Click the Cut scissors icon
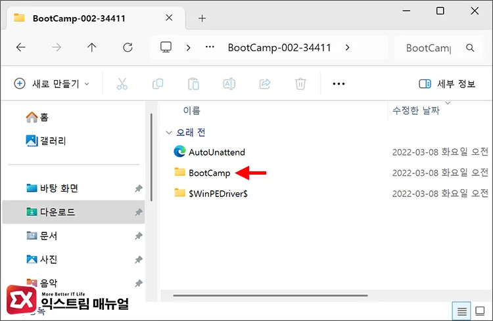493x321 pixels. (x=122, y=84)
